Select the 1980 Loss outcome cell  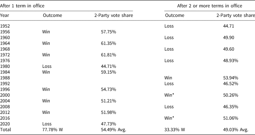[47, 66]
